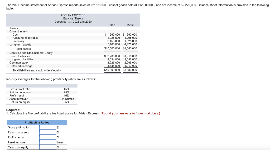Click the industry profit margin 15%
The image size is (270, 150).
click(x=66, y=96)
